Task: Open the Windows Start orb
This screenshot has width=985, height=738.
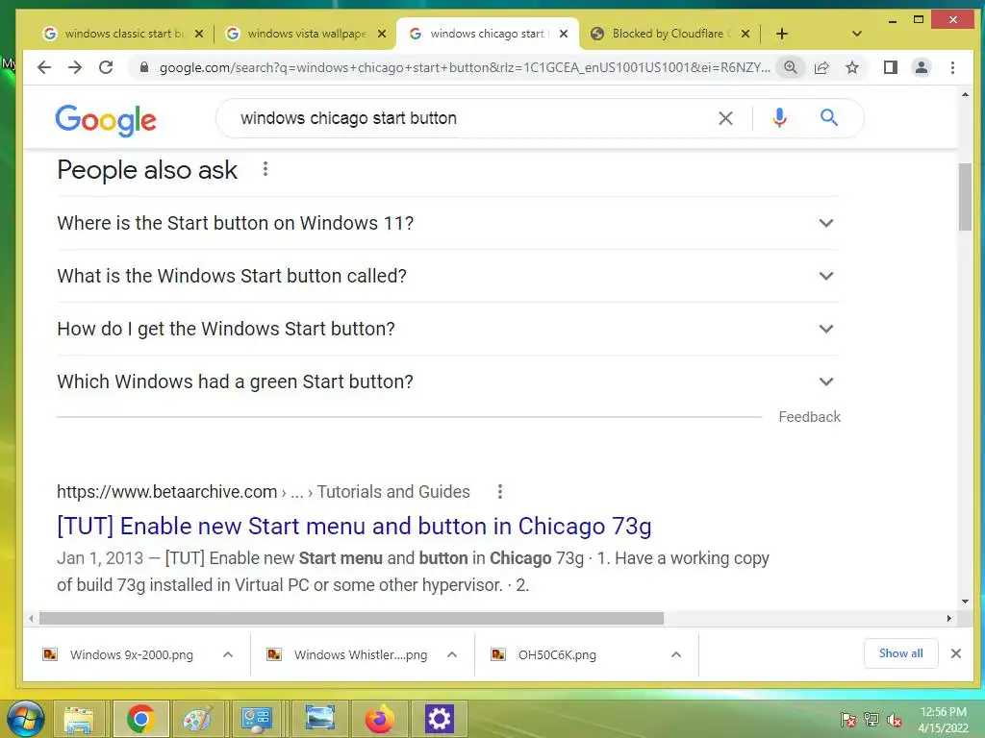Action: click(x=25, y=719)
